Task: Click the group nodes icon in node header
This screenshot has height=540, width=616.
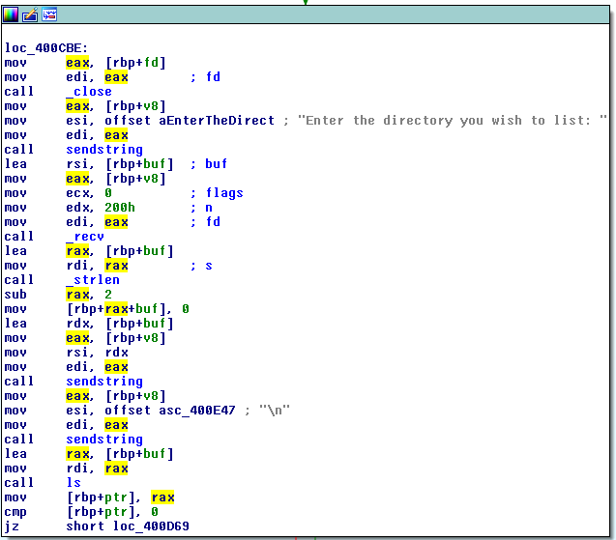Action: 49,14
